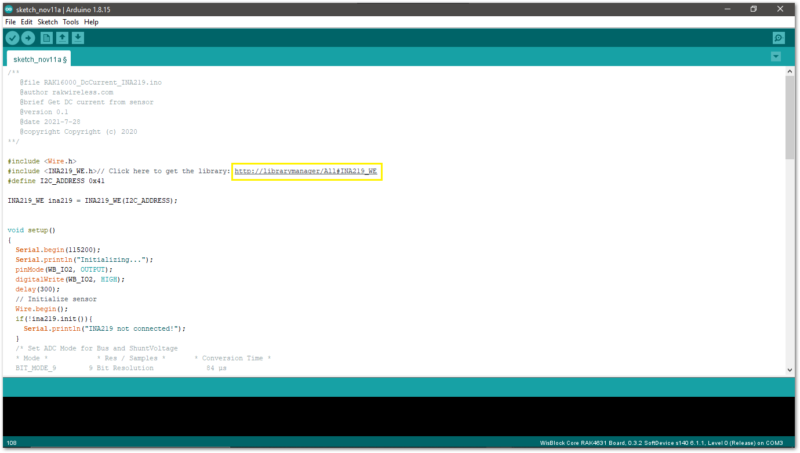
Task: Click the WisBlock Core RAK4631 board status text
Action: pos(661,443)
